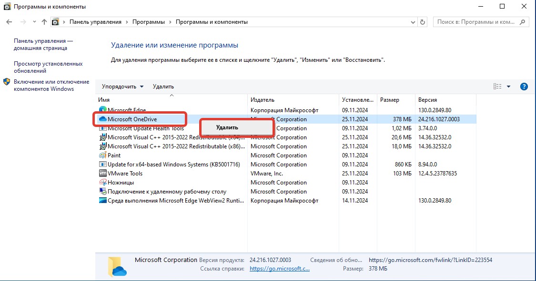Open help with the question mark icon
This screenshot has width=536, height=281.
click(x=524, y=87)
